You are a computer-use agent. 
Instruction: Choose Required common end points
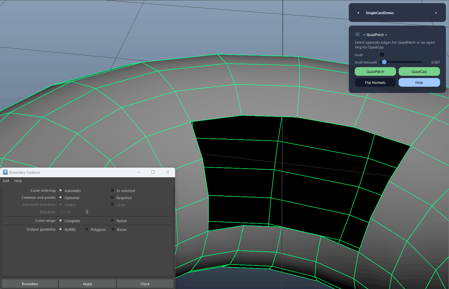113,197
